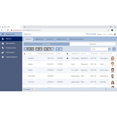Switch to Уволенные employees view

(x=93, y=44)
